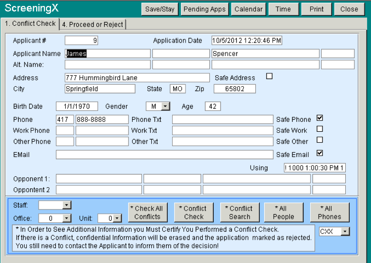The image size is (371, 263).
Task: Open the Gender dropdown
Action: tap(166, 106)
